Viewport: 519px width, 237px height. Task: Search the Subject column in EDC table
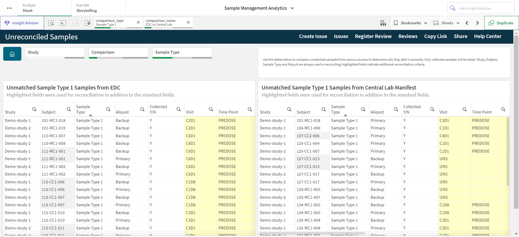click(x=69, y=109)
